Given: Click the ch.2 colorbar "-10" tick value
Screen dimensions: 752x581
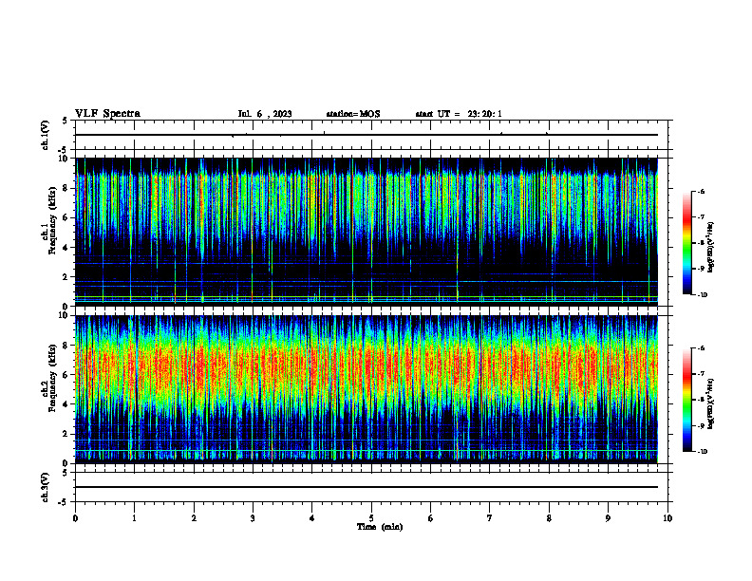Looking at the screenshot, I should [703, 452].
